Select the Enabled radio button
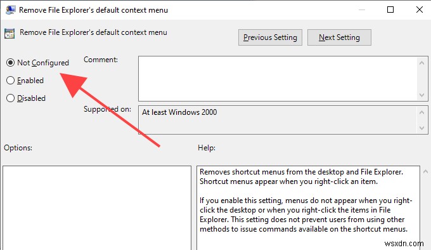Image resolution: width=431 pixels, height=250 pixels. tap(10, 81)
